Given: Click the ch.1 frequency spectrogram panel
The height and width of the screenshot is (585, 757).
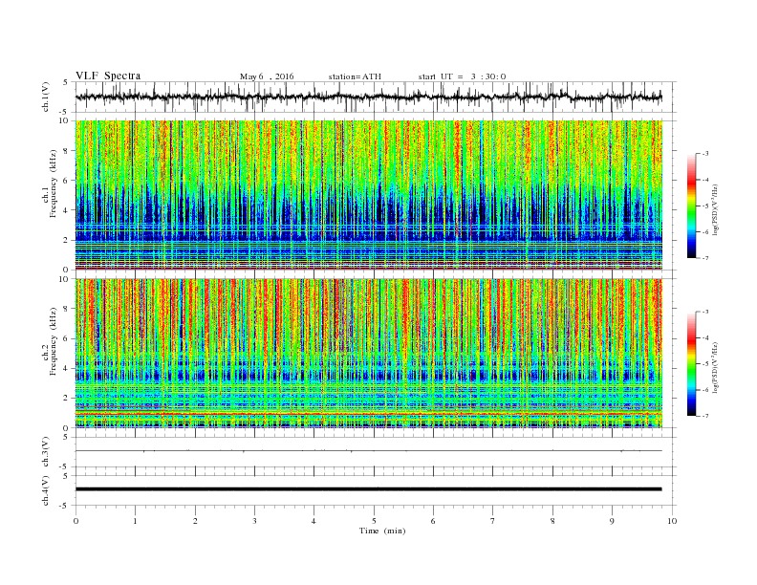Looking at the screenshot, I should (368, 195).
